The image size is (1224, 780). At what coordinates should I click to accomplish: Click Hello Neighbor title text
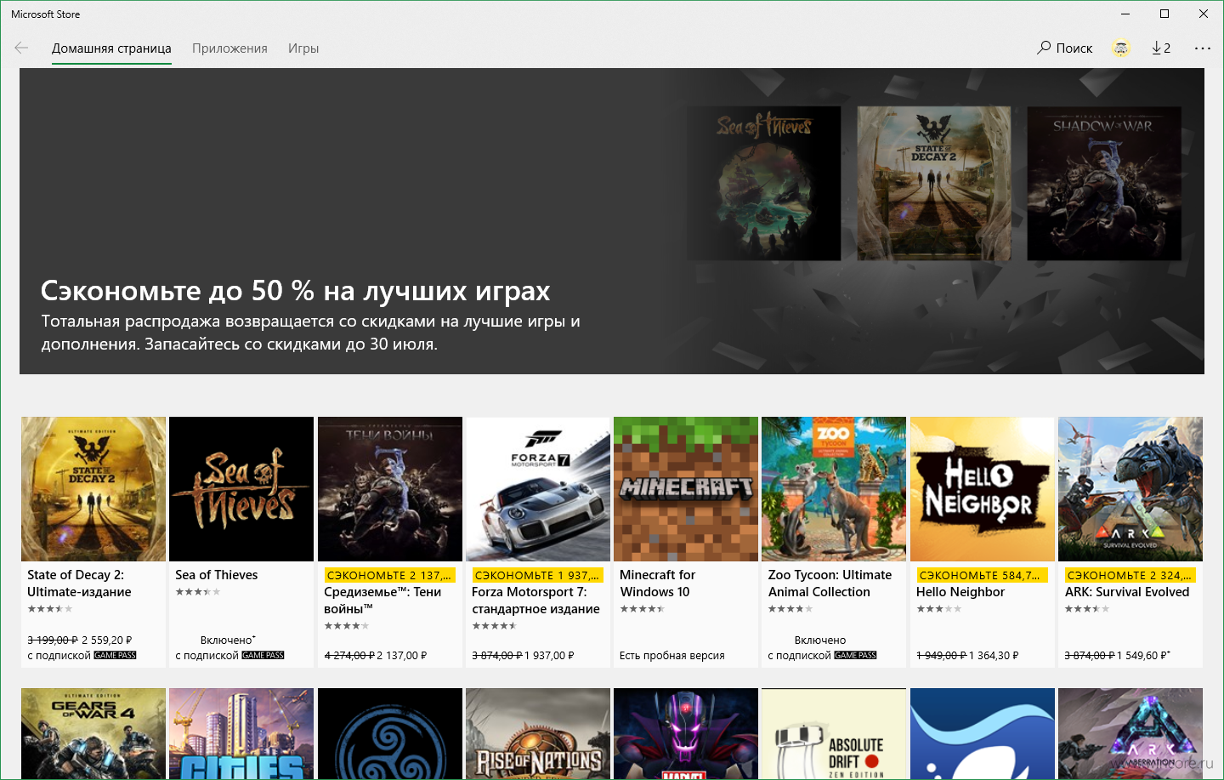tap(960, 592)
